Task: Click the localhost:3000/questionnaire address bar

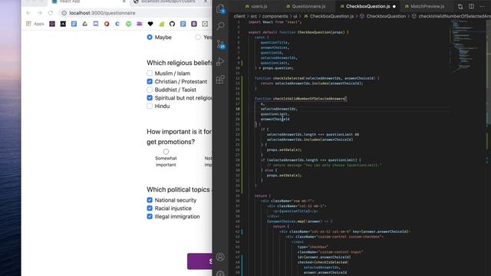Action: 135,13
